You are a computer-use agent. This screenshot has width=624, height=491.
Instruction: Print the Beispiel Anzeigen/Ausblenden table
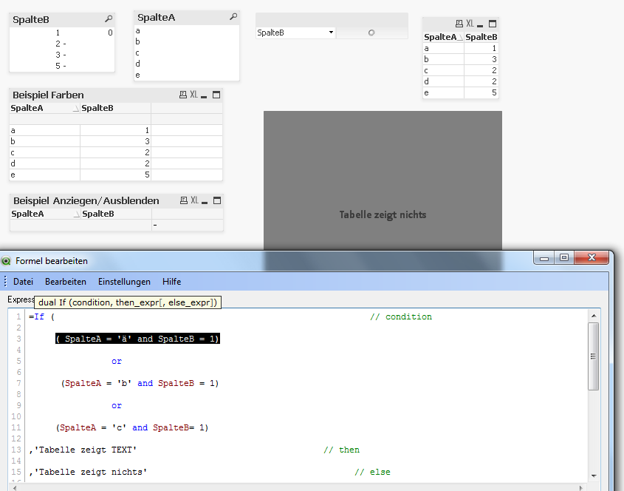(x=184, y=200)
